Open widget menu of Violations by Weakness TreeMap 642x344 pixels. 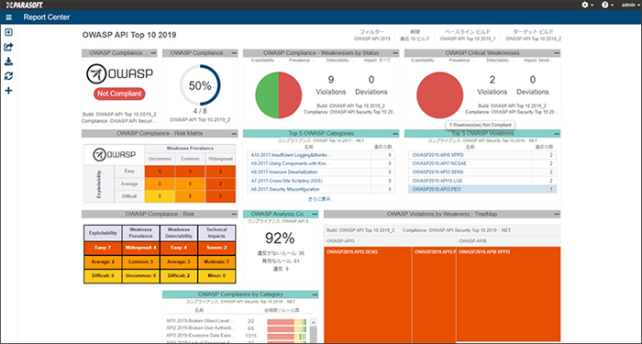pyautogui.click(x=557, y=214)
